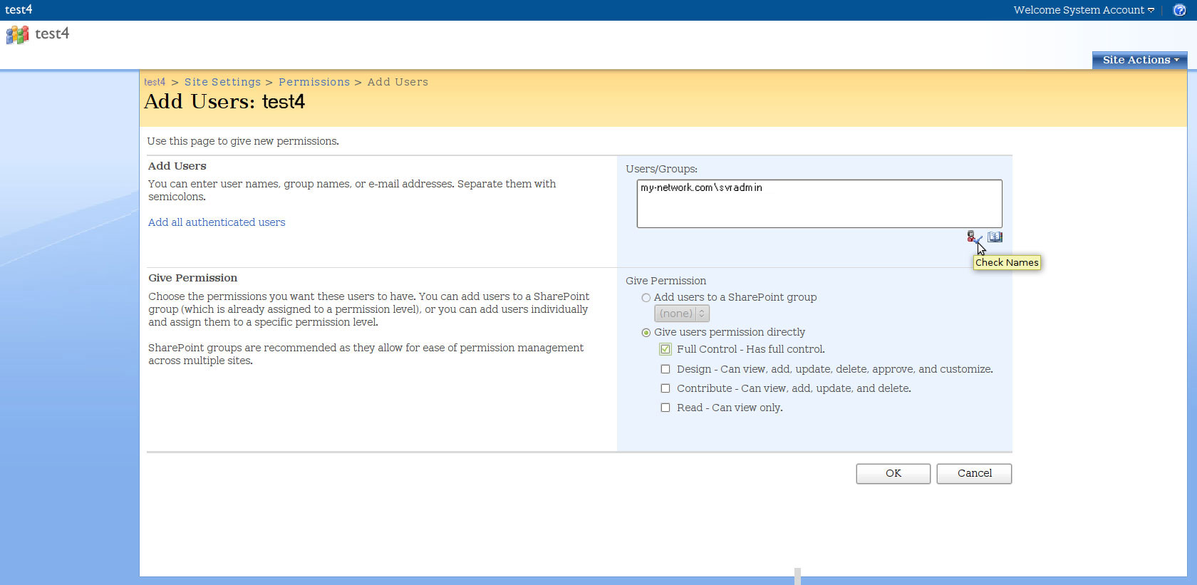Click the Cancel button
Viewport: 1197px width, 585px height.
(x=974, y=473)
